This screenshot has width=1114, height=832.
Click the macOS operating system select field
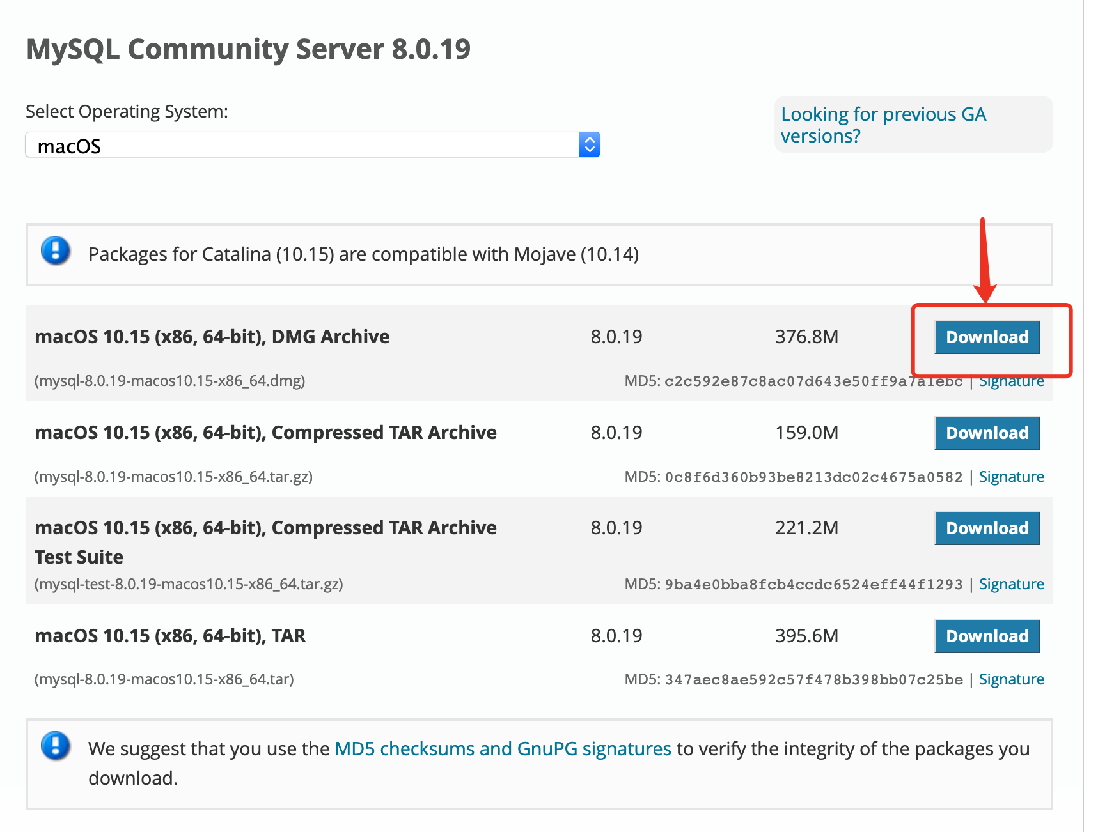[x=302, y=145]
